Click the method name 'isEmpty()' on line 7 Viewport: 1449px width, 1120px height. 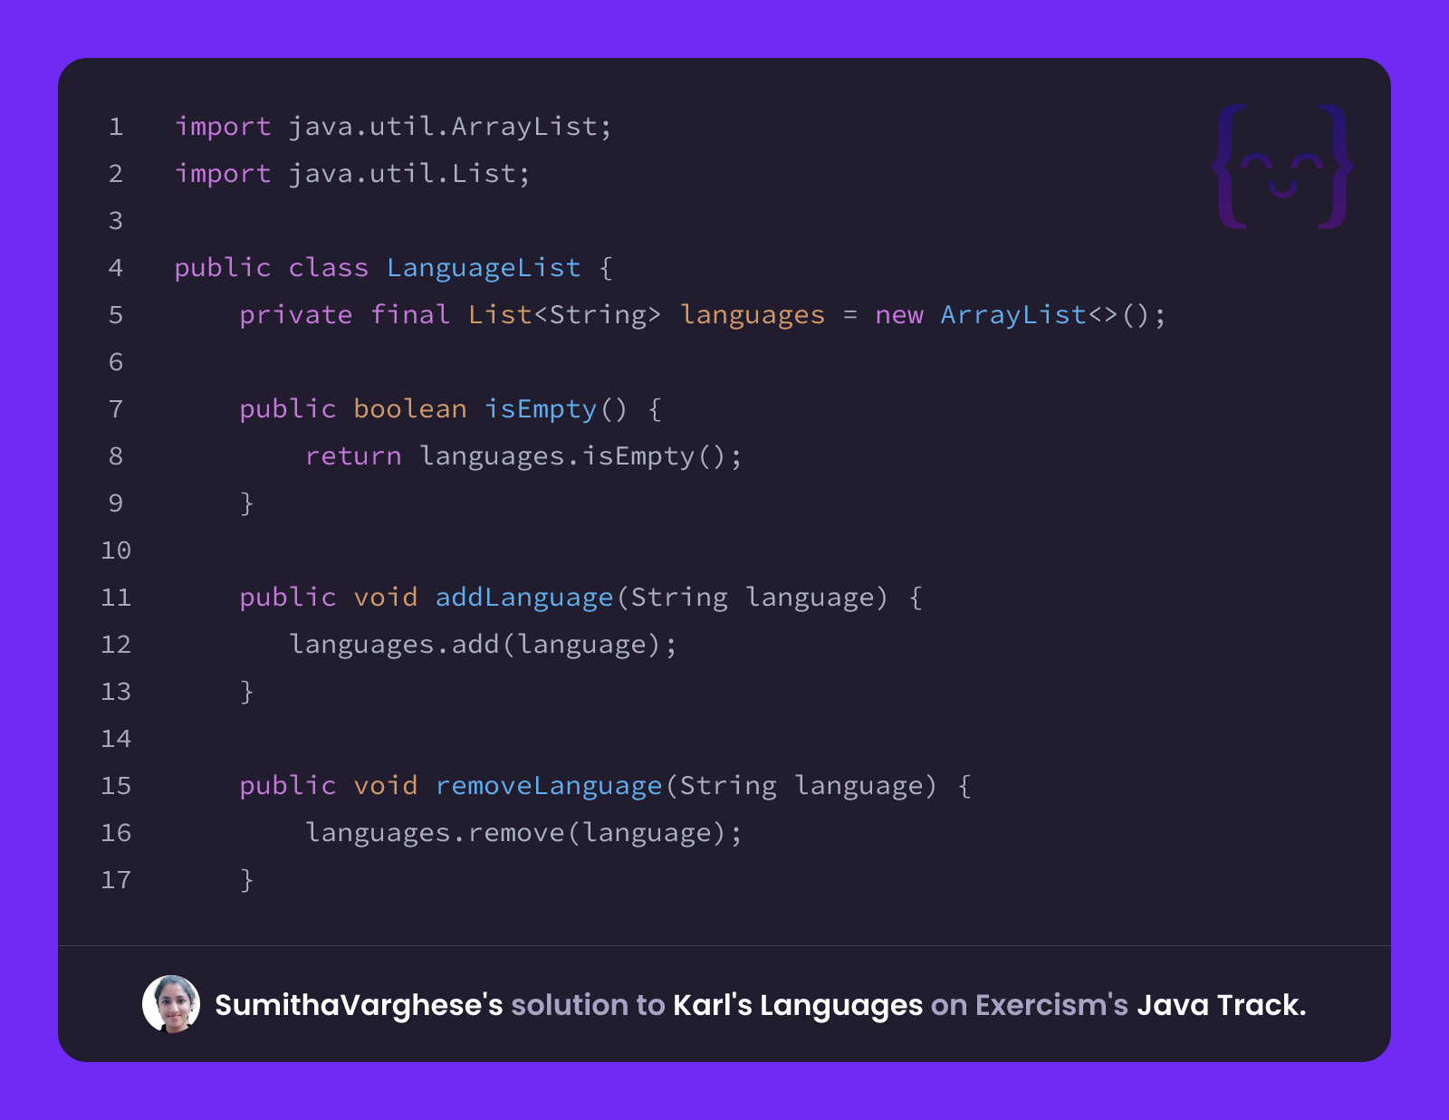tap(556, 409)
